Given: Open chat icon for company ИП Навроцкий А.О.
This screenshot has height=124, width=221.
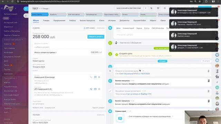Looking at the screenshot, I should [99, 89].
